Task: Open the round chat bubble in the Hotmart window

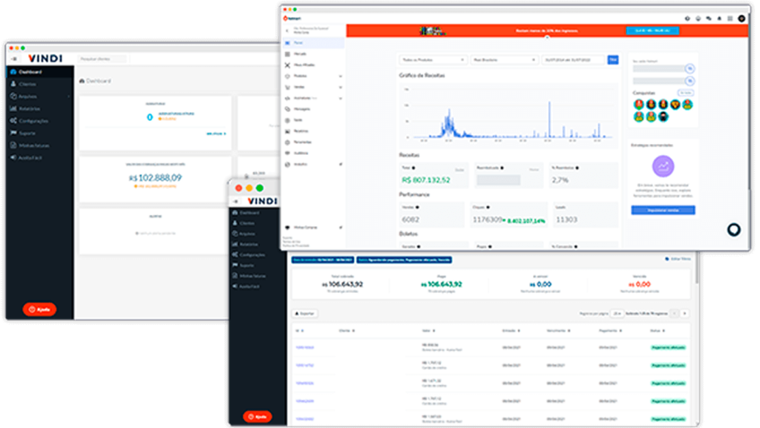Action: pos(733,230)
